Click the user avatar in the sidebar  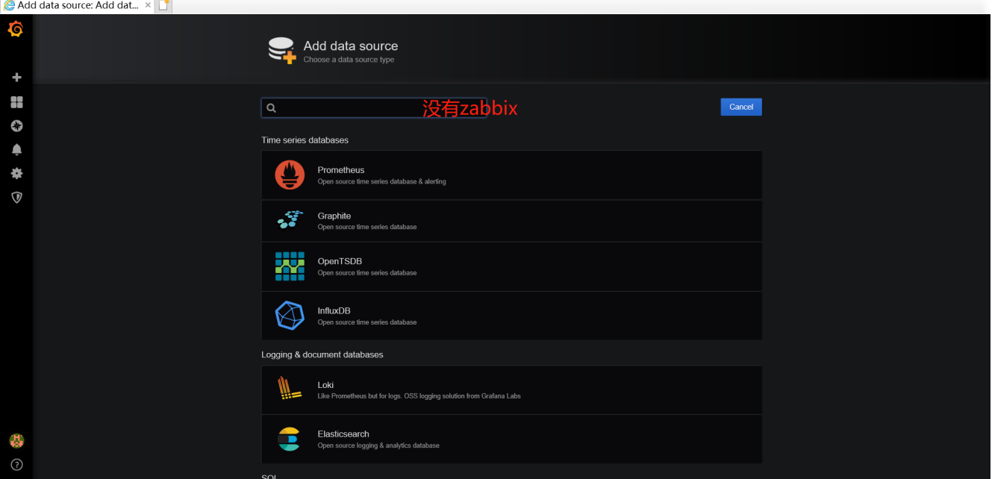point(16,441)
